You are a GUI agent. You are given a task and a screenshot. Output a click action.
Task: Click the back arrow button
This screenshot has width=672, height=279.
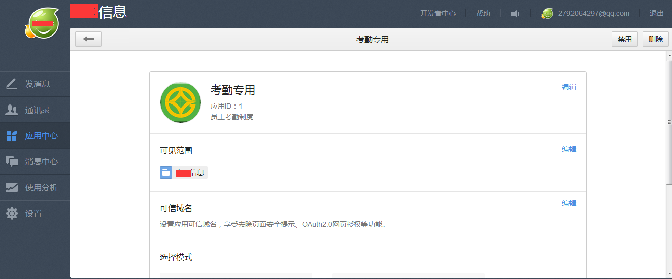tap(88, 39)
